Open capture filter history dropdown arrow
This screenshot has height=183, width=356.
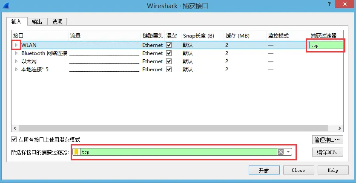[x=288, y=152]
